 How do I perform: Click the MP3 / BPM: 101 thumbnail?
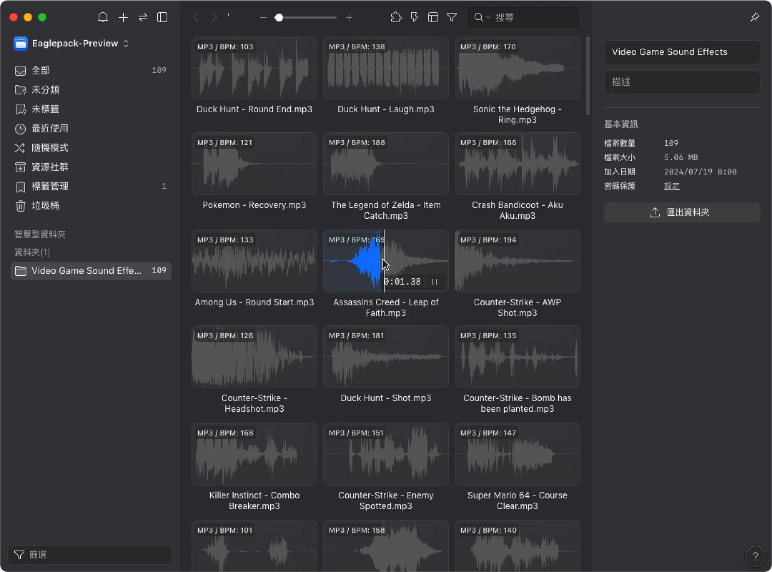(x=254, y=546)
